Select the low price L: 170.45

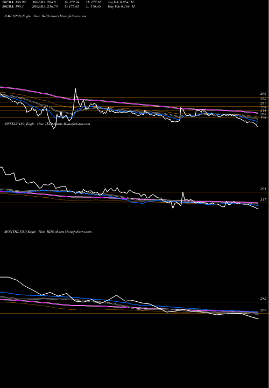click(x=93, y=6)
